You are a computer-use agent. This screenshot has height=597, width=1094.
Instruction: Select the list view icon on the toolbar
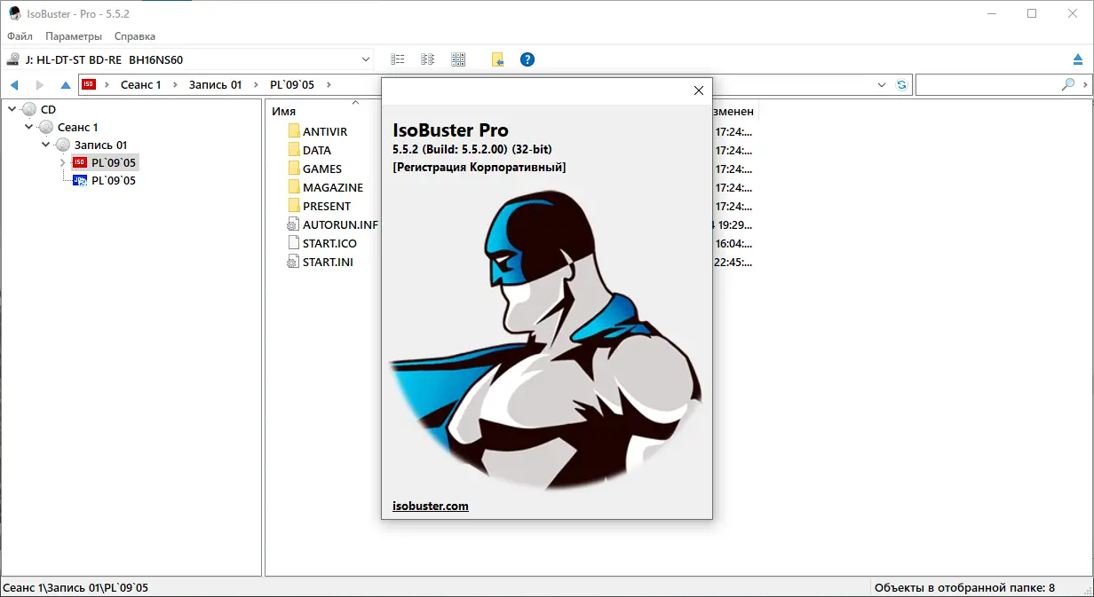click(397, 59)
